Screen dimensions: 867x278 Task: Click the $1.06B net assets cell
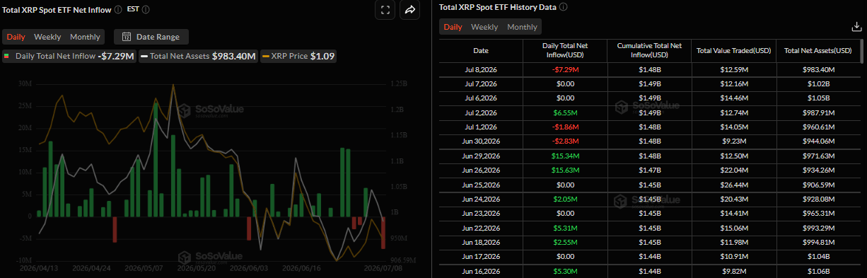tap(818, 271)
